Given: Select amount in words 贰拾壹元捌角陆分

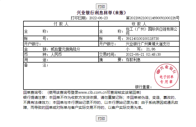Looking at the screenshot, I should pyautogui.click(x=65, y=49).
